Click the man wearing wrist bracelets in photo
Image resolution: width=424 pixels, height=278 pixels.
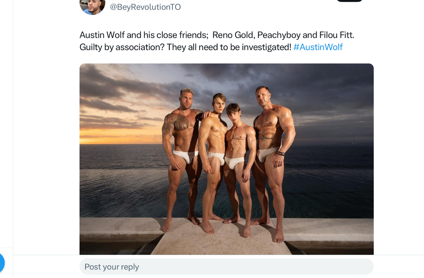[272, 162]
